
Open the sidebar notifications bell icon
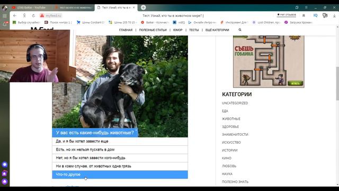point(5,24)
